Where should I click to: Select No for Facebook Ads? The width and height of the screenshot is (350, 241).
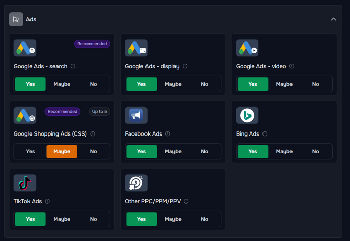(x=205, y=151)
